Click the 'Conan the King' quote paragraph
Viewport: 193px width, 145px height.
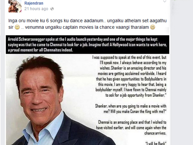(131, 109)
